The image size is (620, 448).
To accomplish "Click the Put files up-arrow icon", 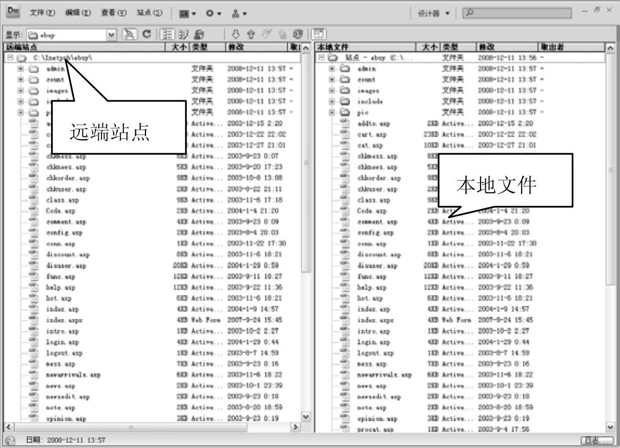I will coord(251,34).
